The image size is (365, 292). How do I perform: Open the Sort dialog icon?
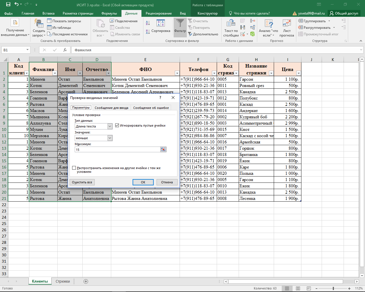click(x=161, y=24)
